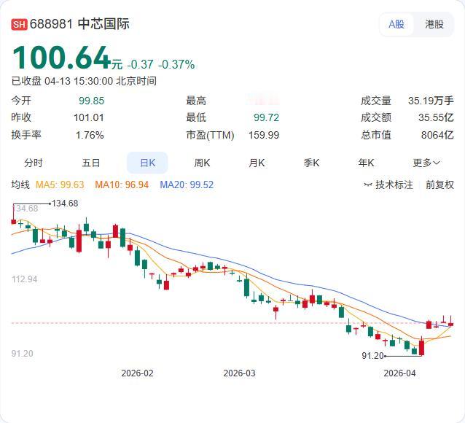Open the 年K chart tab
The height and width of the screenshot is (423, 465).
coord(366,163)
